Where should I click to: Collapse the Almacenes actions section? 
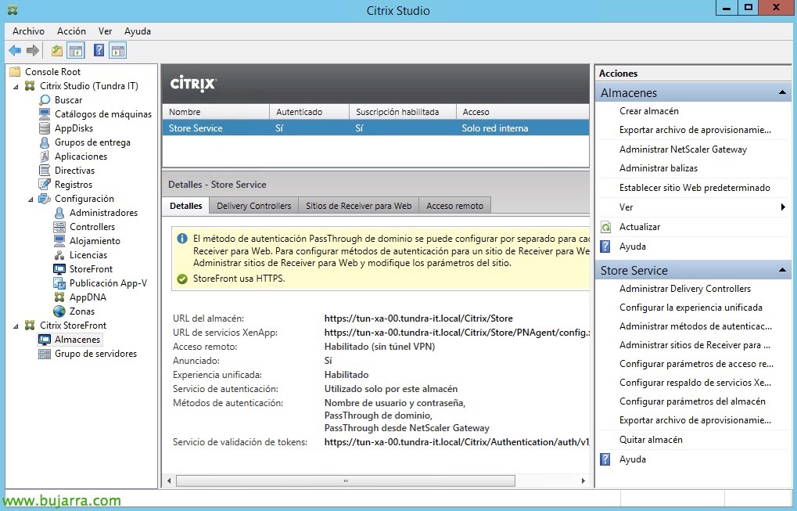(782, 92)
